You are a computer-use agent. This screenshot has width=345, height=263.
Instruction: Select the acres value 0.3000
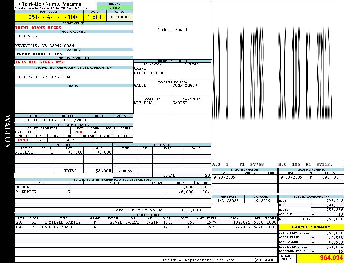pyautogui.click(x=120, y=17)
